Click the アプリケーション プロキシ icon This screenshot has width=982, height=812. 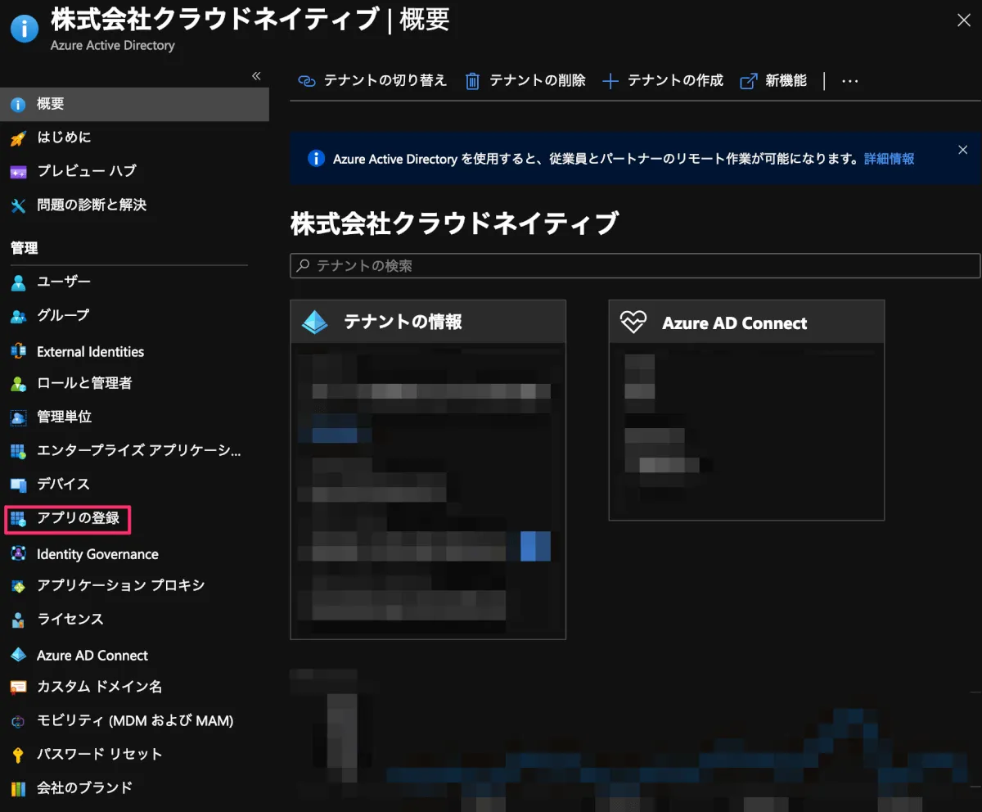(x=18, y=586)
